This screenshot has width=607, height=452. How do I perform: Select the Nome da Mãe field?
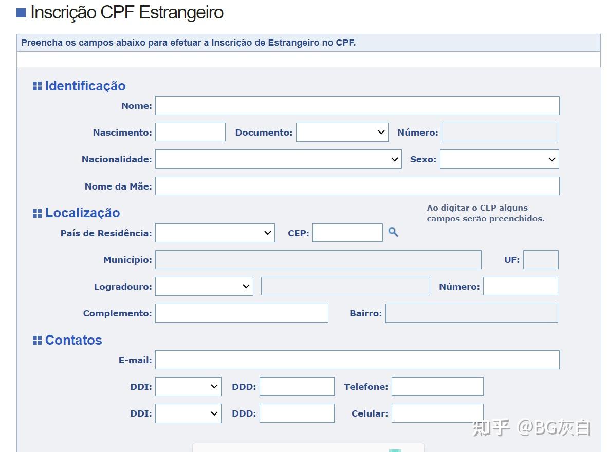click(358, 185)
